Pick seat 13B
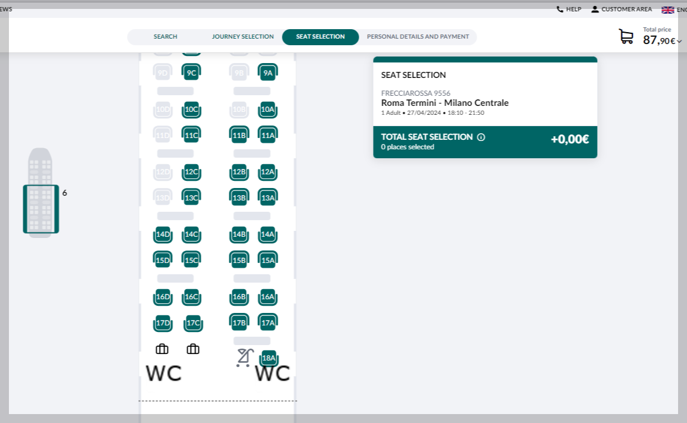Image resolution: width=687 pixels, height=423 pixels. coord(239,198)
